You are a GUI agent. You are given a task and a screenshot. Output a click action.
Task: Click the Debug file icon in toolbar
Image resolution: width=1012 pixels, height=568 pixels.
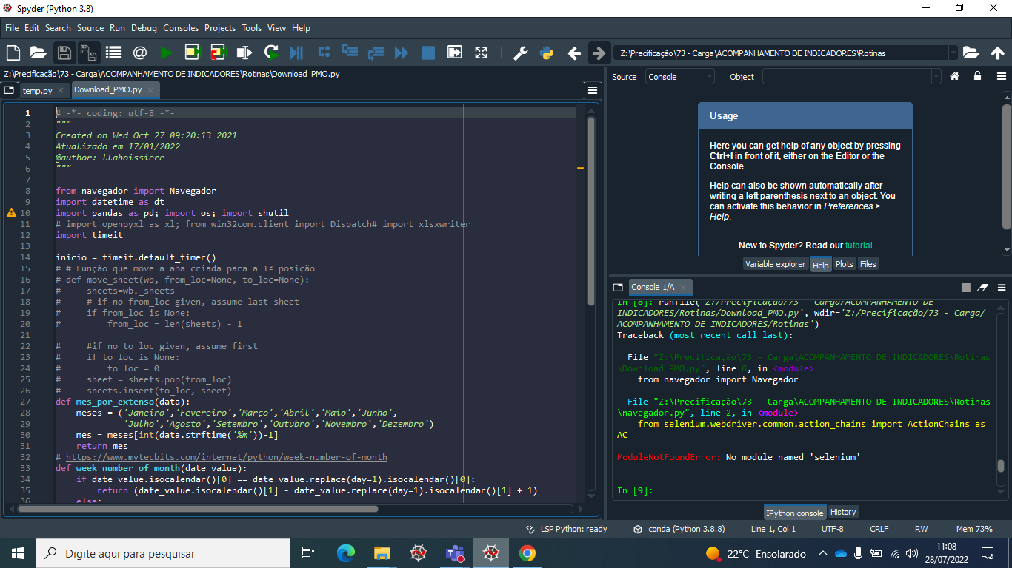coord(296,53)
